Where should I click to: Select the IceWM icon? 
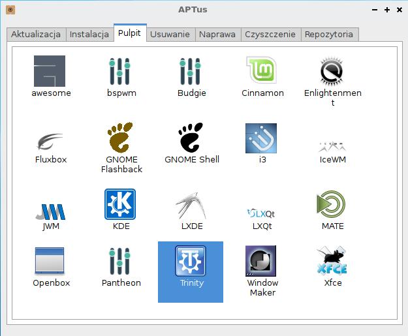click(332, 147)
